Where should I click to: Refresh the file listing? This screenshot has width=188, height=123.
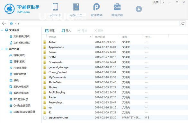183,23
